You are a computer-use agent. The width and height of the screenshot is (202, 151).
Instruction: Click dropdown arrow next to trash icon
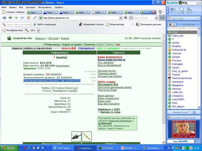coord(163,12)
